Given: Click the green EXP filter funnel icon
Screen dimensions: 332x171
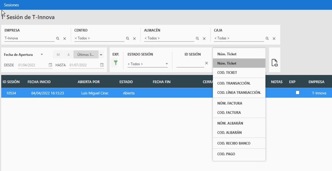Looking at the screenshot, I should (116, 63).
